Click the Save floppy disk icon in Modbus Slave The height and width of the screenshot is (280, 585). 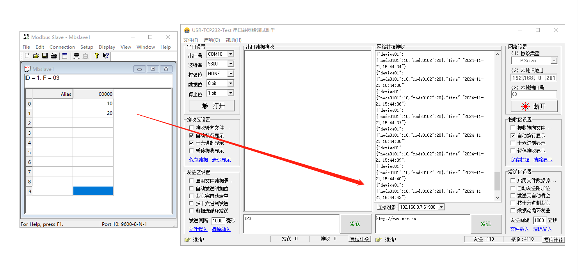tap(45, 56)
